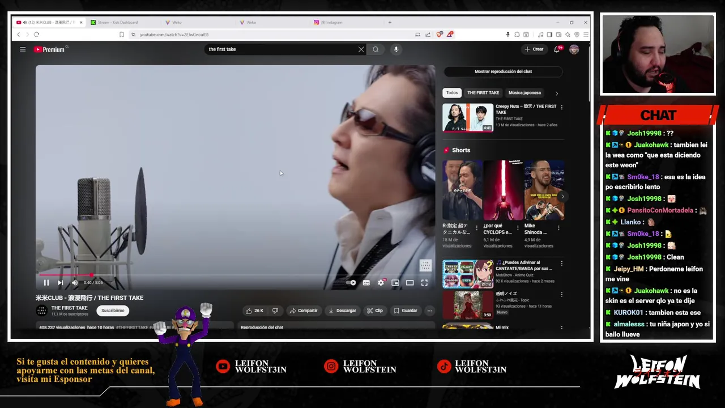Go to the YouTube Premium home logo

click(49, 49)
